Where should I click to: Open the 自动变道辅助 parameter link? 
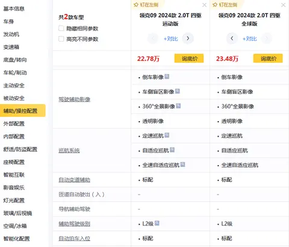pyautogui.click(x=74, y=180)
